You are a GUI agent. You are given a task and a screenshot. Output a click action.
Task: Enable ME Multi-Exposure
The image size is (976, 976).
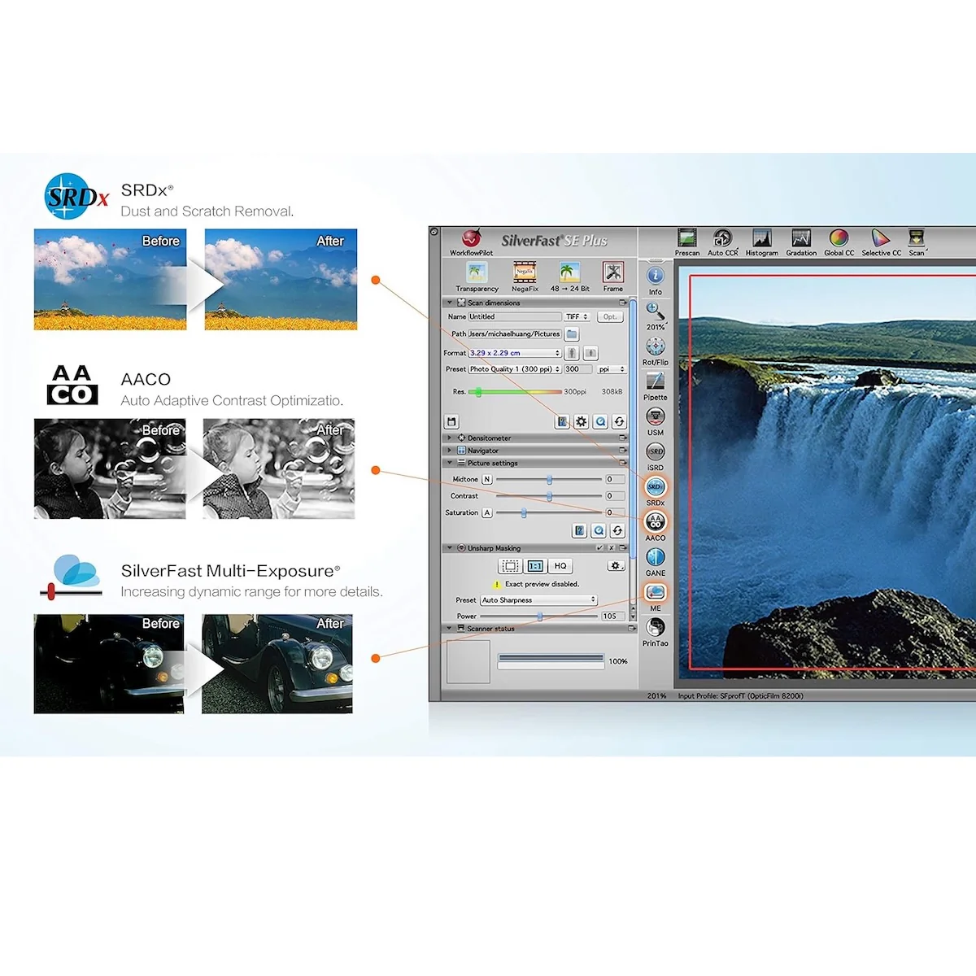656,592
